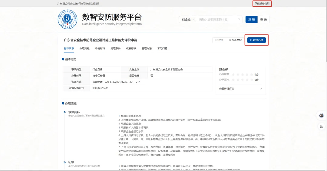
Task: Click fifth star of 办件服务 rating
Action: [x=252, y=74]
